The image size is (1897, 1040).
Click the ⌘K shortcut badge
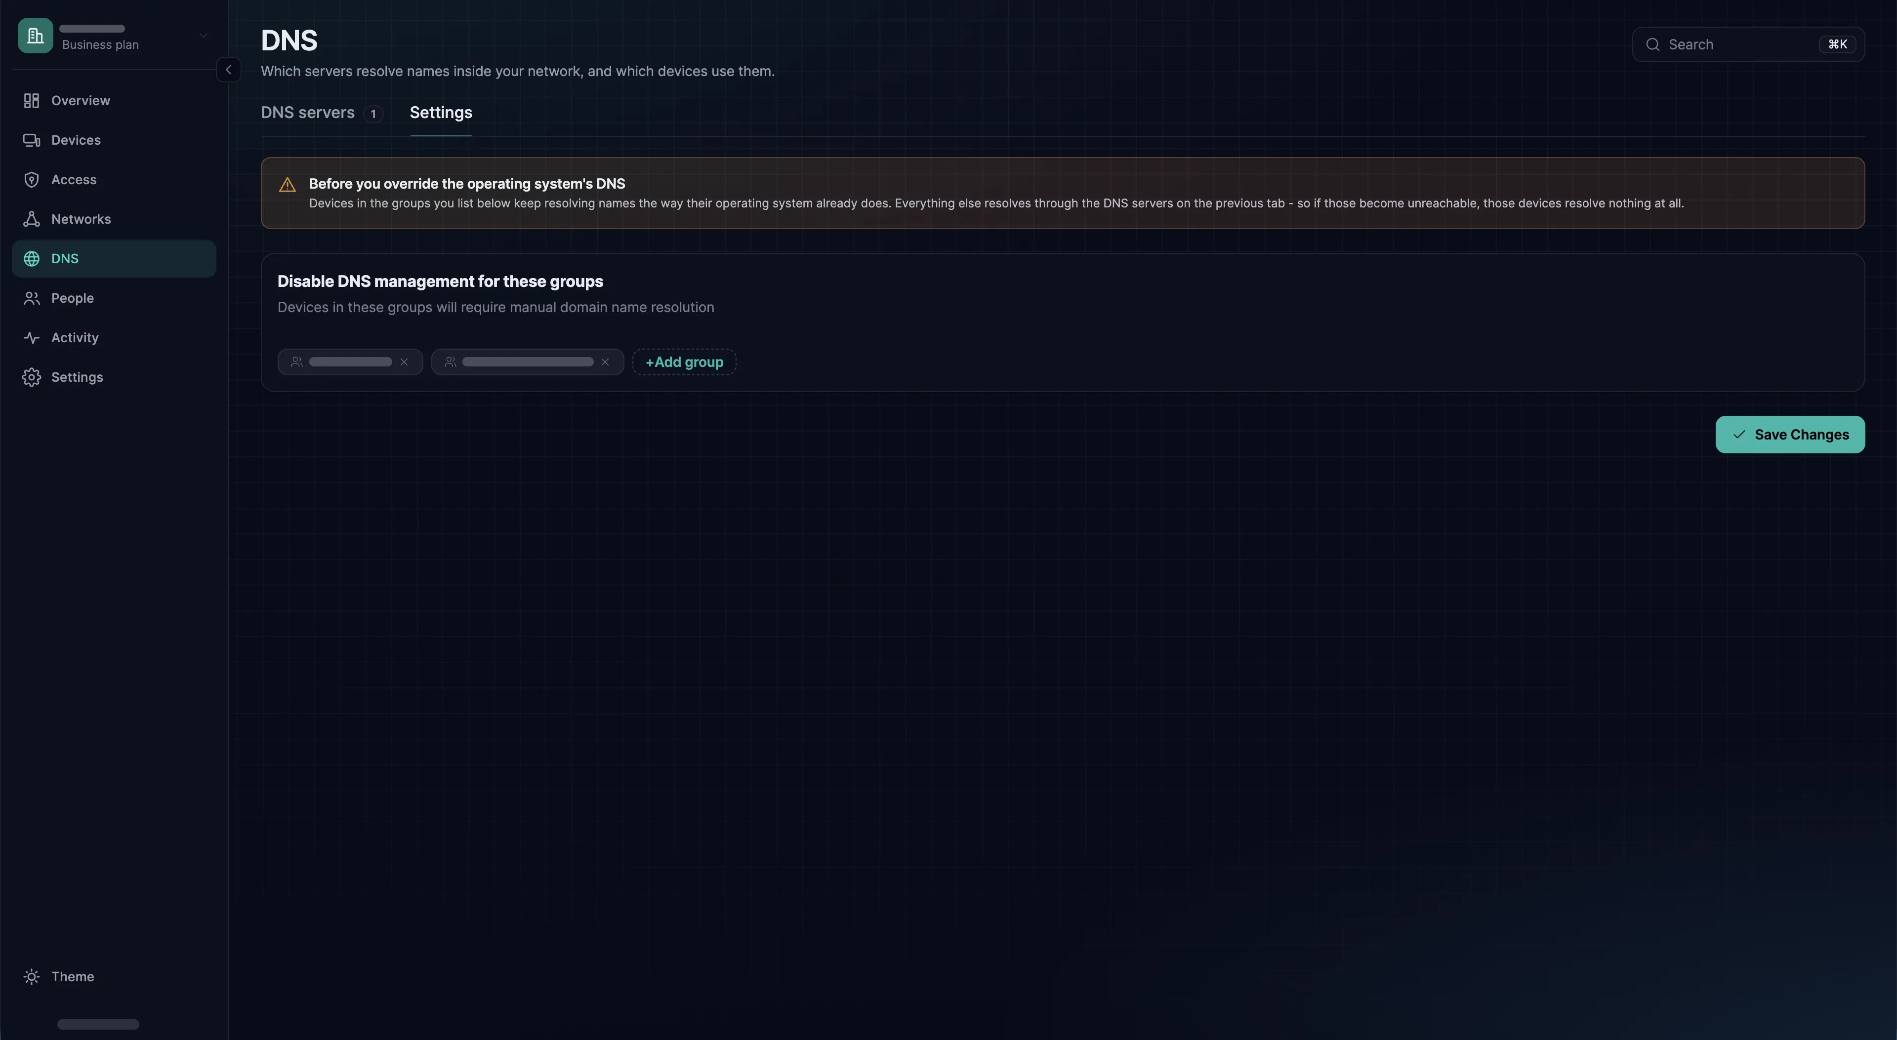tap(1837, 45)
